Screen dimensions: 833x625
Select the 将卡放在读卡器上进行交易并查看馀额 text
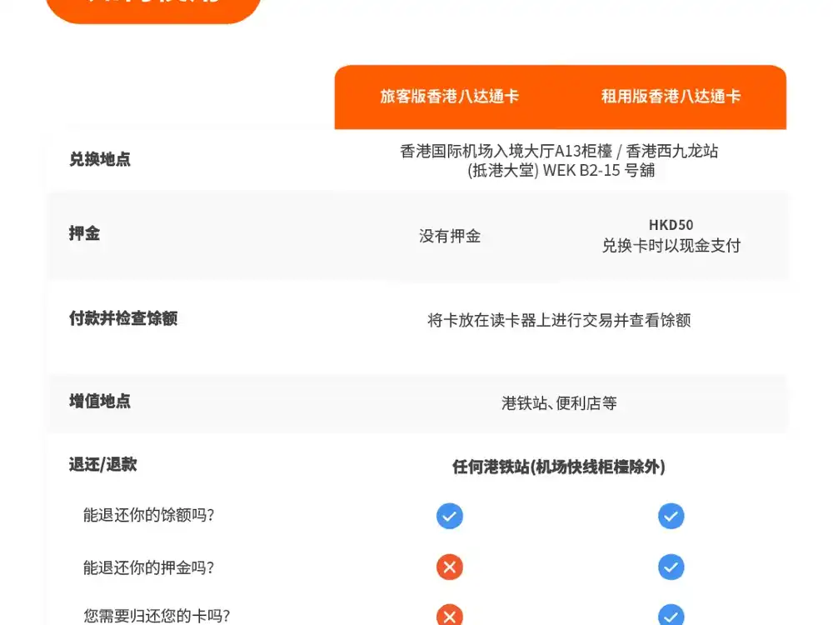pyautogui.click(x=560, y=321)
